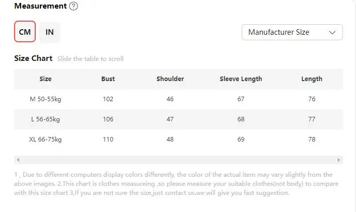
Task: Select the CM unit toggle
Action: (25, 32)
